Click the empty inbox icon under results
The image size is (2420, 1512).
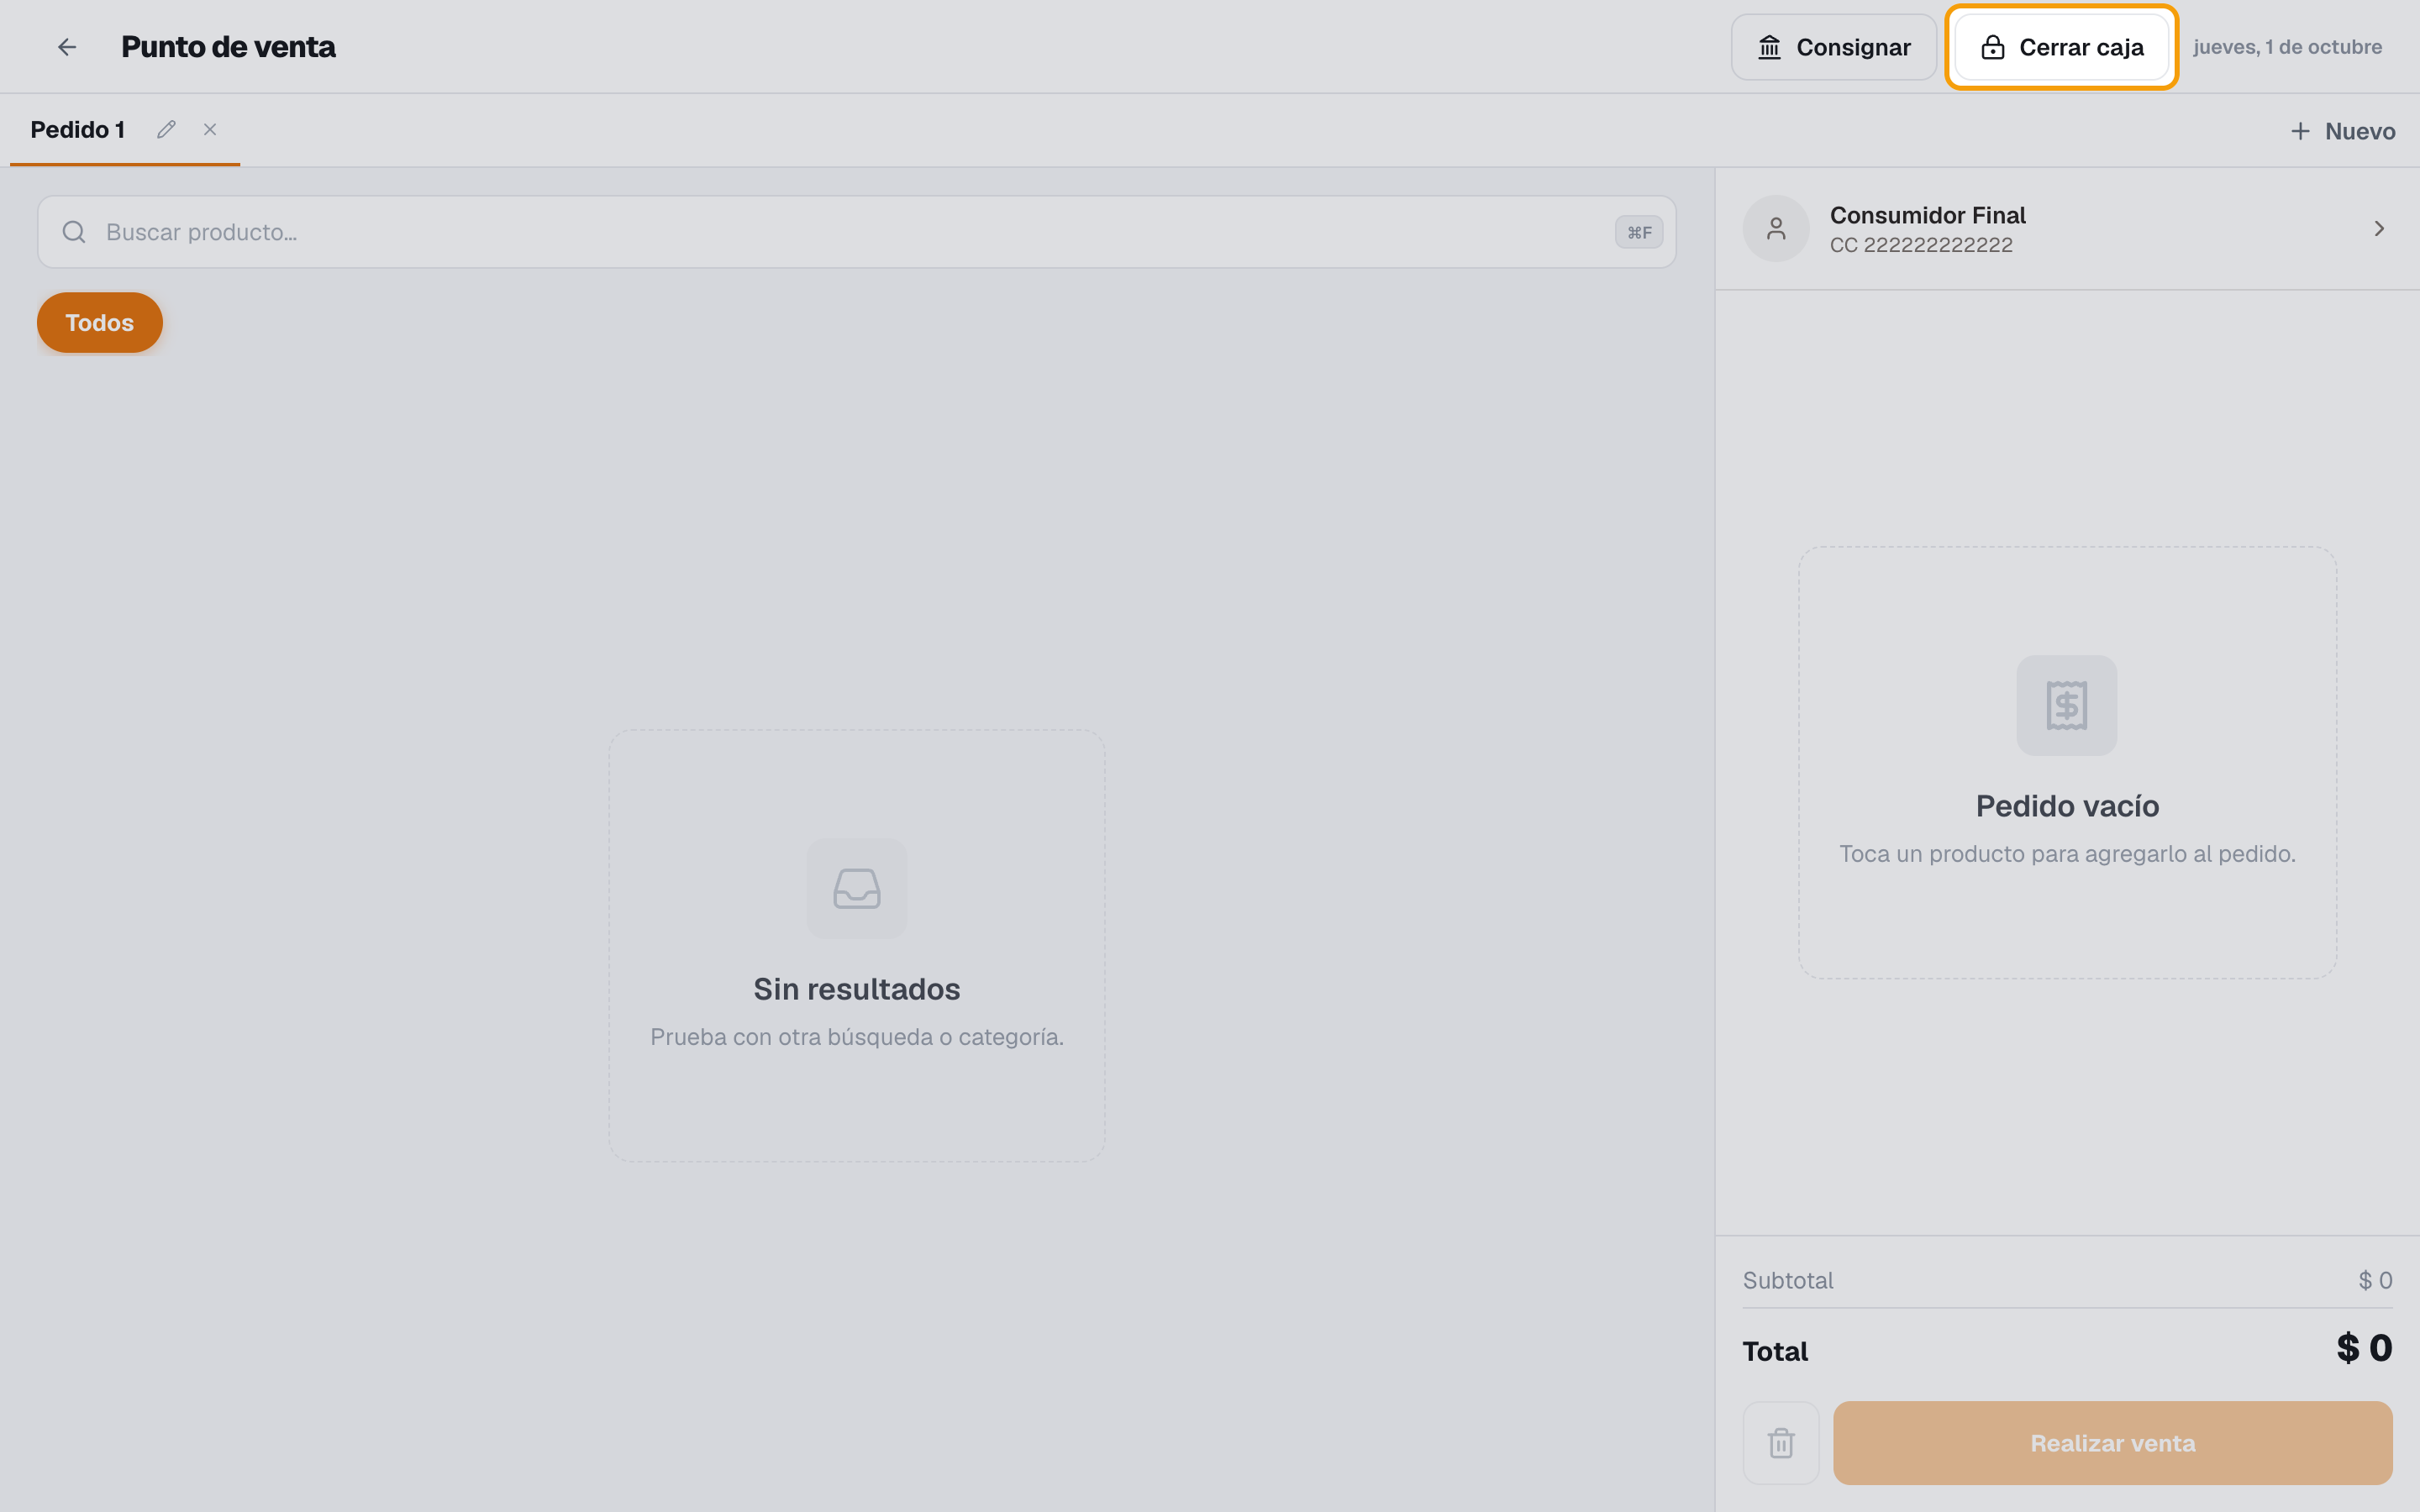pyautogui.click(x=857, y=888)
